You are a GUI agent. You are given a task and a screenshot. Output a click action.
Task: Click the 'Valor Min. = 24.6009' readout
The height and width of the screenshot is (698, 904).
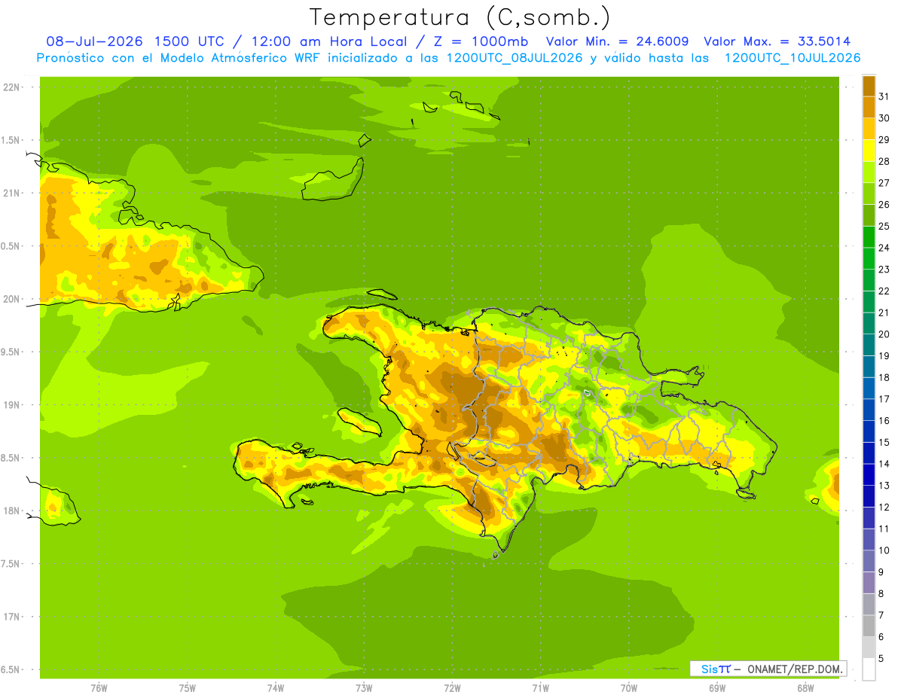(x=618, y=41)
